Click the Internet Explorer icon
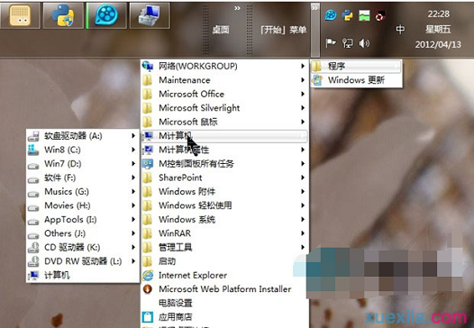The width and height of the screenshot is (474, 328). [148, 276]
